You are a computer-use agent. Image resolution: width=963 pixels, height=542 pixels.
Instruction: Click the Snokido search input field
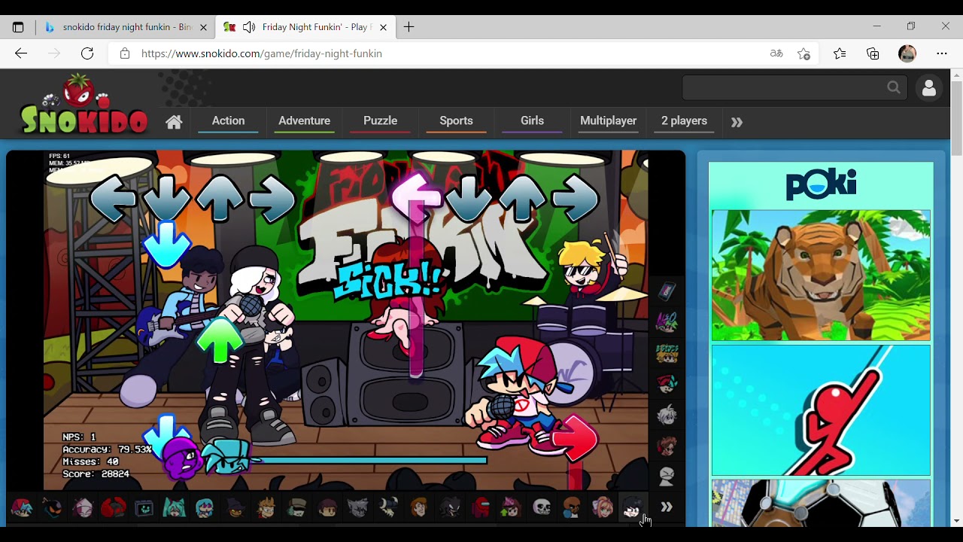pyautogui.click(x=784, y=88)
